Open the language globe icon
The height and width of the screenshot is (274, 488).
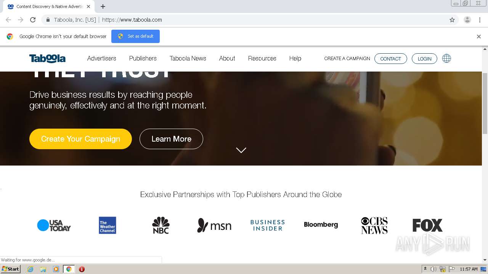tap(446, 58)
